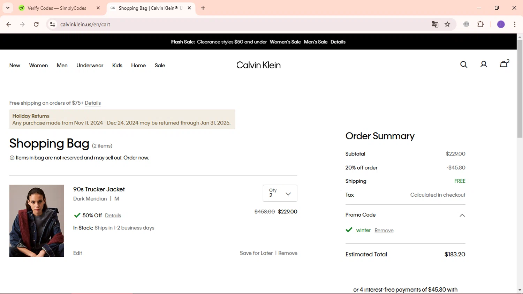Open the free shipping Details link
Viewport: 523px width, 294px height.
tap(93, 103)
